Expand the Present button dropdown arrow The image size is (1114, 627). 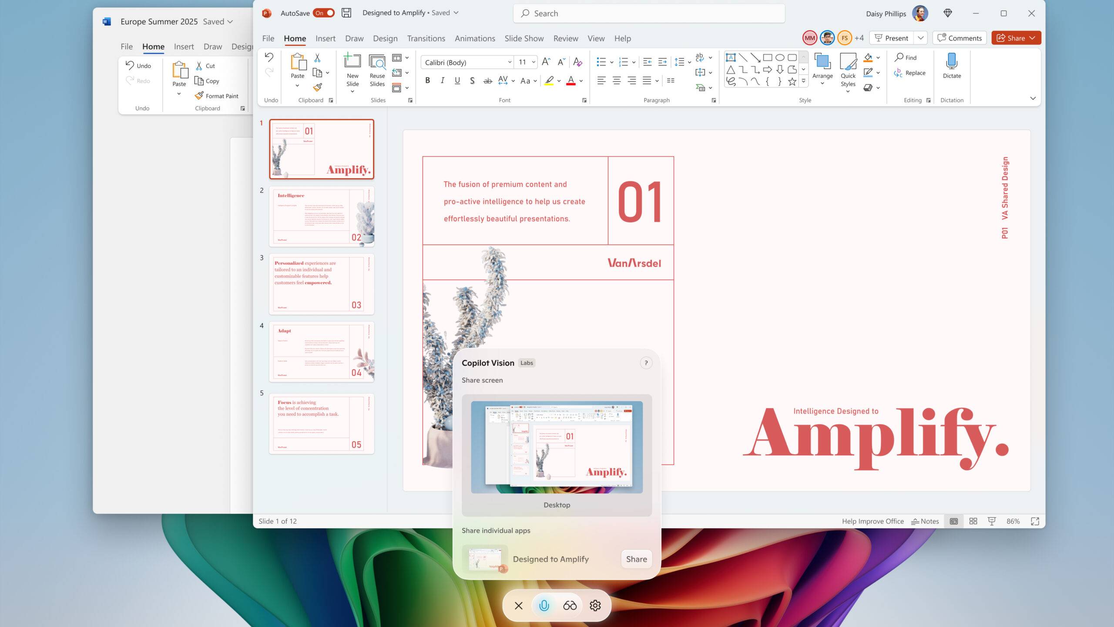click(x=920, y=38)
